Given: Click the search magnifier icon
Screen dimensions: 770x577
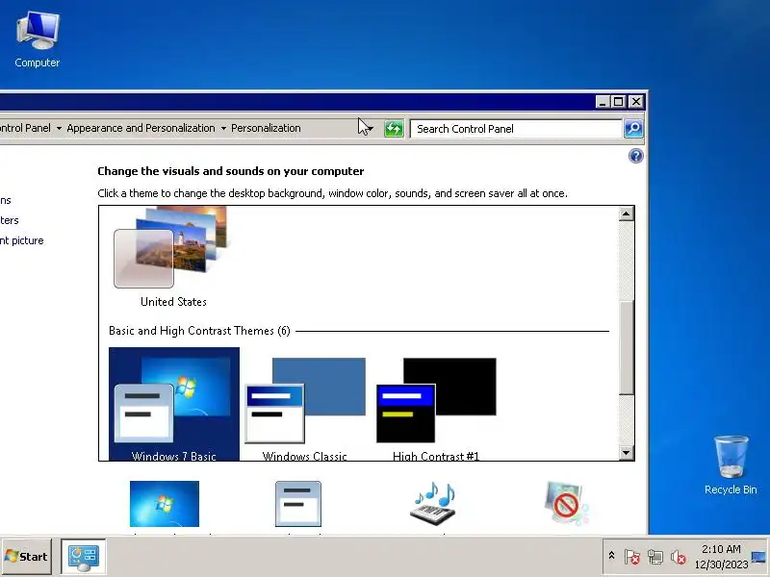Looking at the screenshot, I should tap(633, 129).
